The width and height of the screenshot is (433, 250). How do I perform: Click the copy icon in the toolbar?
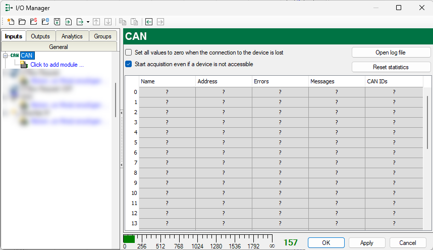coord(123,22)
